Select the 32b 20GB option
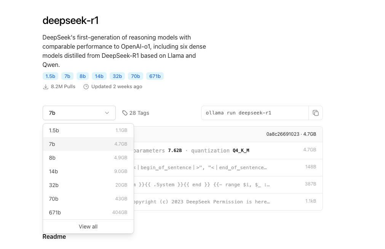 (x=88, y=185)
